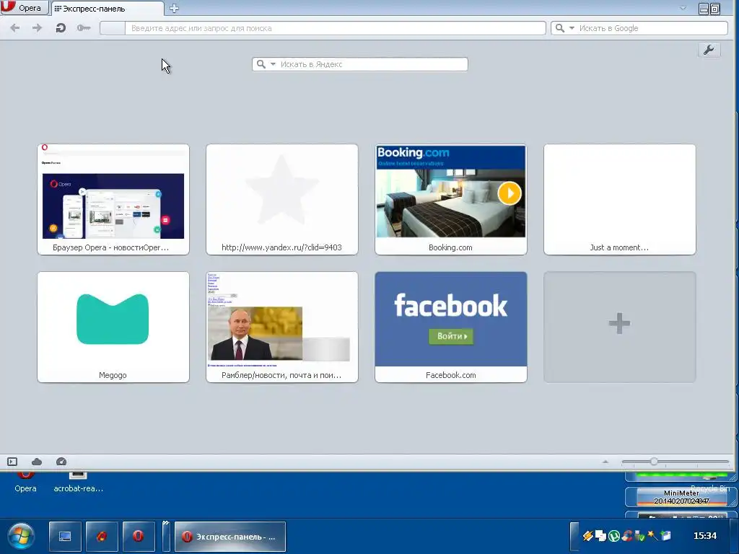Open the Рамблер news Speed Dial tile

point(282,327)
